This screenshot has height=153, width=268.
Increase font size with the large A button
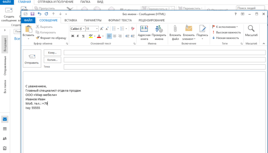101,29
